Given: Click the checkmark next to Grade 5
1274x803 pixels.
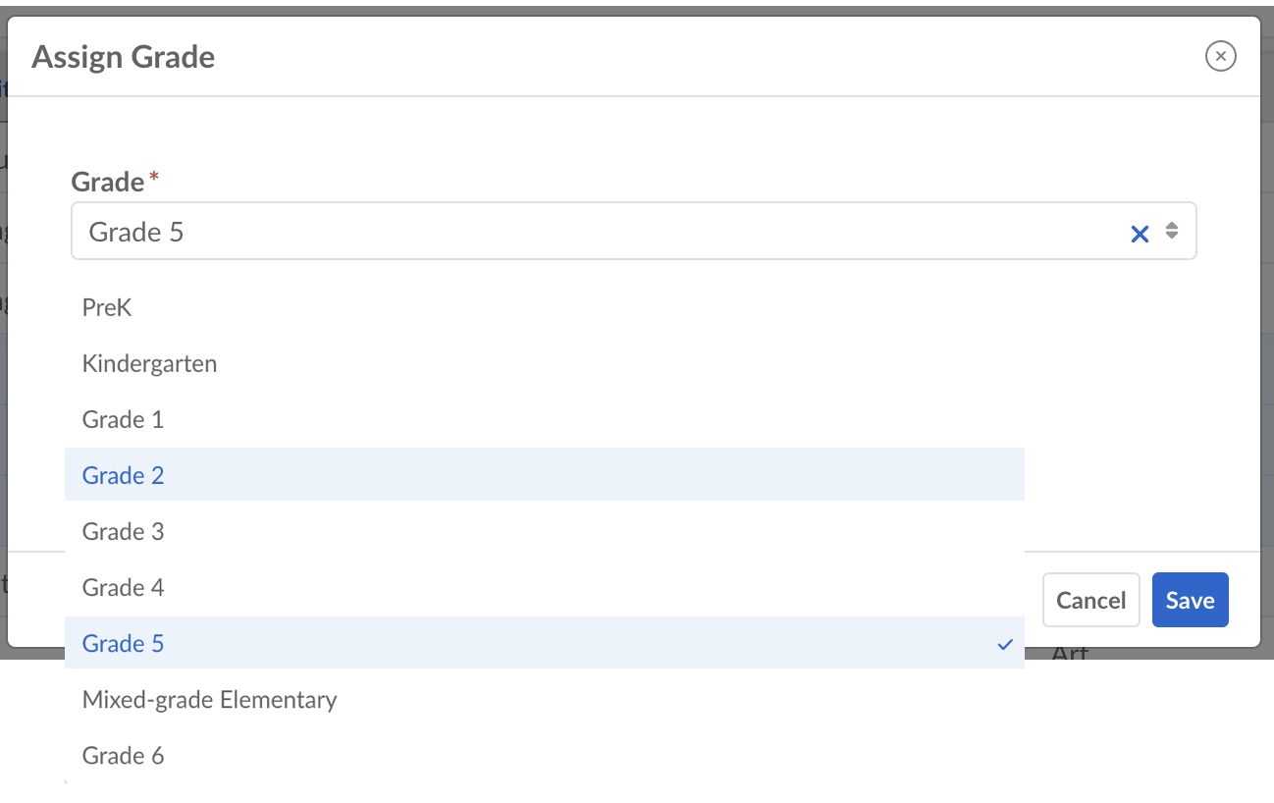Looking at the screenshot, I should [x=1005, y=645].
